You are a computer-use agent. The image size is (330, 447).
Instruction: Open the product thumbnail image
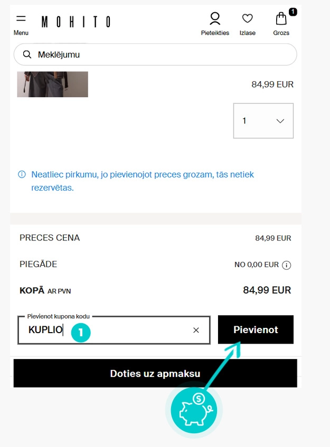point(52,84)
